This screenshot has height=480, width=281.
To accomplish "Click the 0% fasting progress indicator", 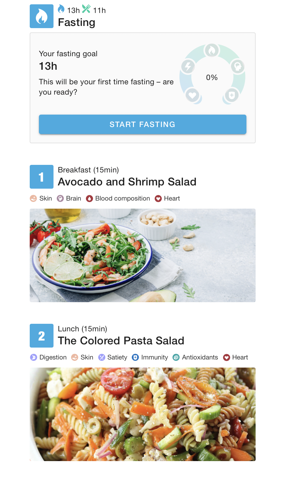I will click(212, 78).
